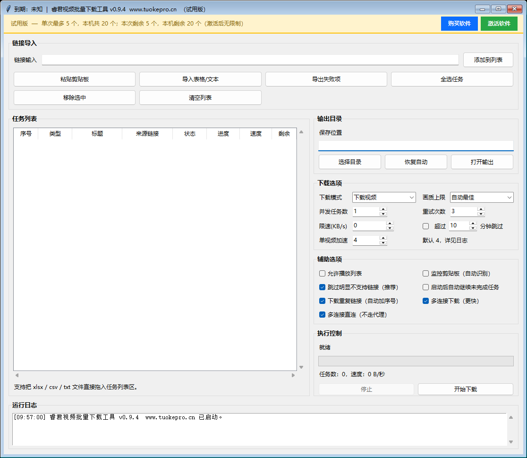Viewport: 527px width, 458px height.
Task: Click the 就绪 status text
Action: [325, 347]
